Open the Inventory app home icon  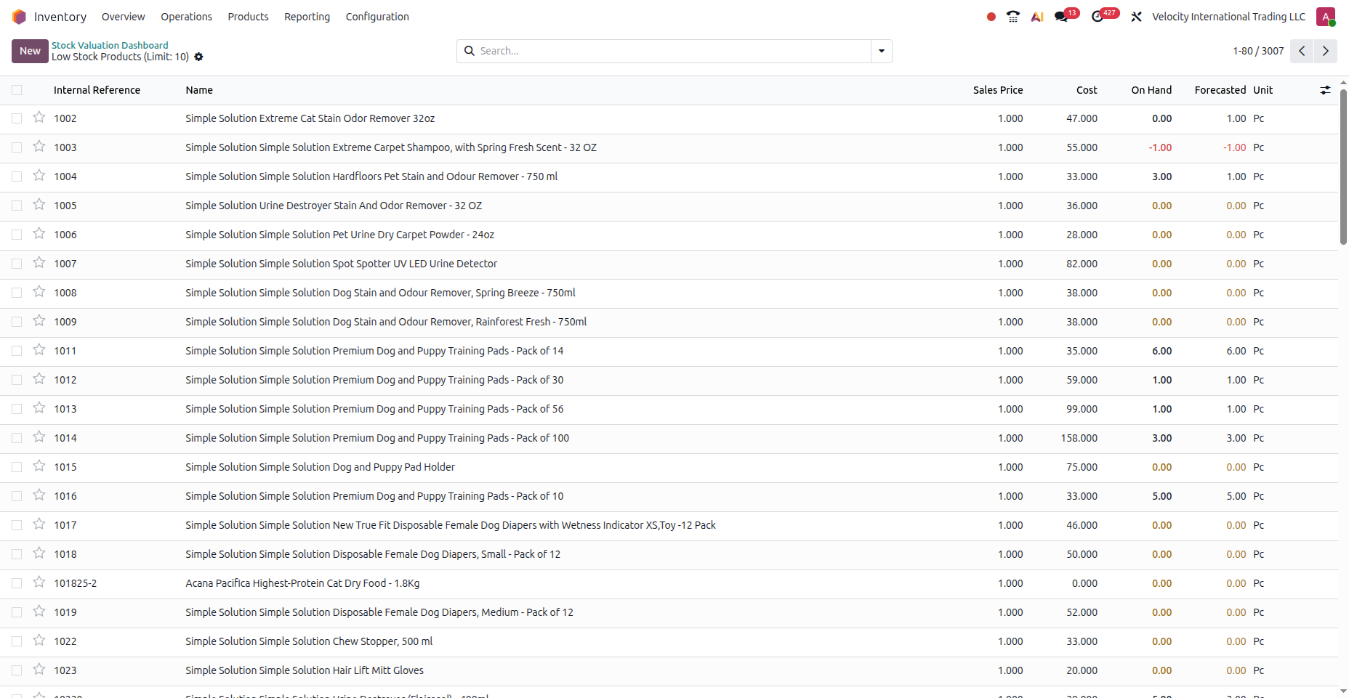(x=19, y=17)
